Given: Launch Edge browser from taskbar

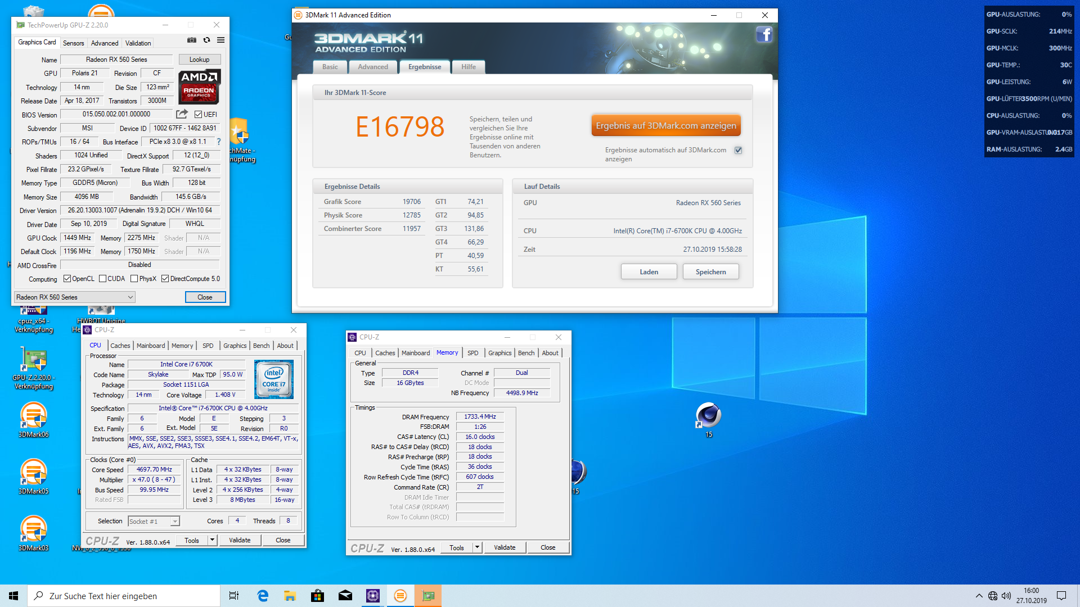Looking at the screenshot, I should click(x=263, y=596).
